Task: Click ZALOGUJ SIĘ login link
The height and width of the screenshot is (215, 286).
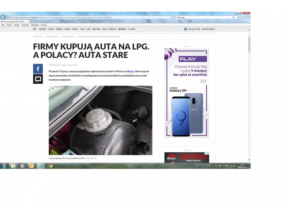Action: pyautogui.click(x=193, y=29)
